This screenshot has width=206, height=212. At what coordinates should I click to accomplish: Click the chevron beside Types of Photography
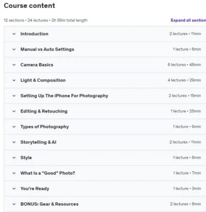(14, 127)
